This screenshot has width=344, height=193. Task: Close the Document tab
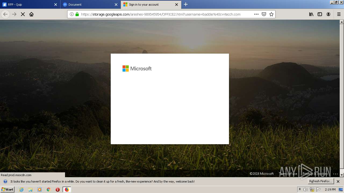click(116, 5)
